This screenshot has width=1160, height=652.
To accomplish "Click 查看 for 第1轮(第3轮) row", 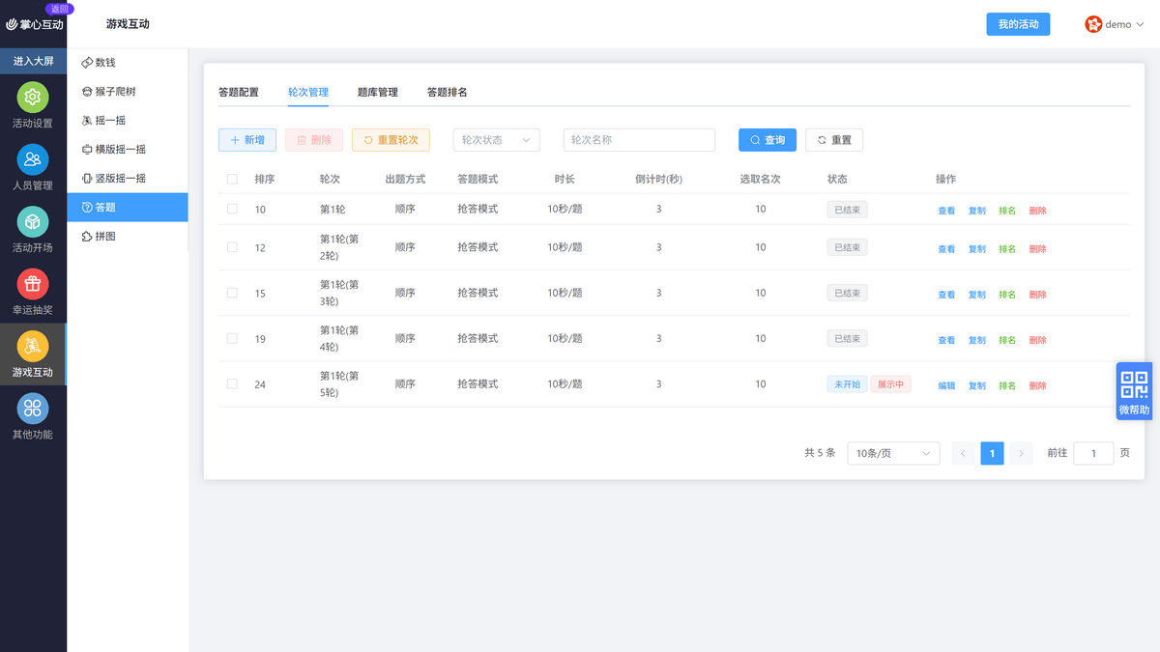I will (946, 295).
